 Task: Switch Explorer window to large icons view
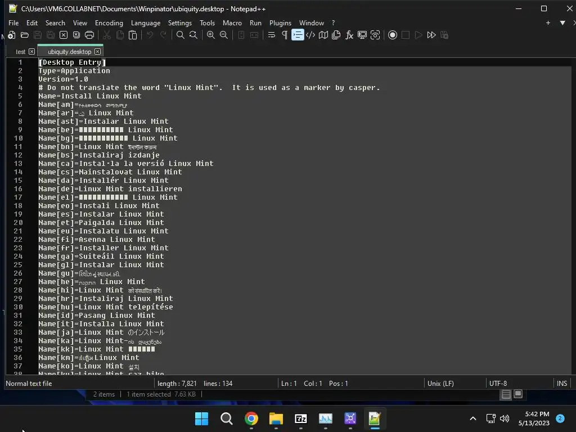pyautogui.click(x=518, y=394)
